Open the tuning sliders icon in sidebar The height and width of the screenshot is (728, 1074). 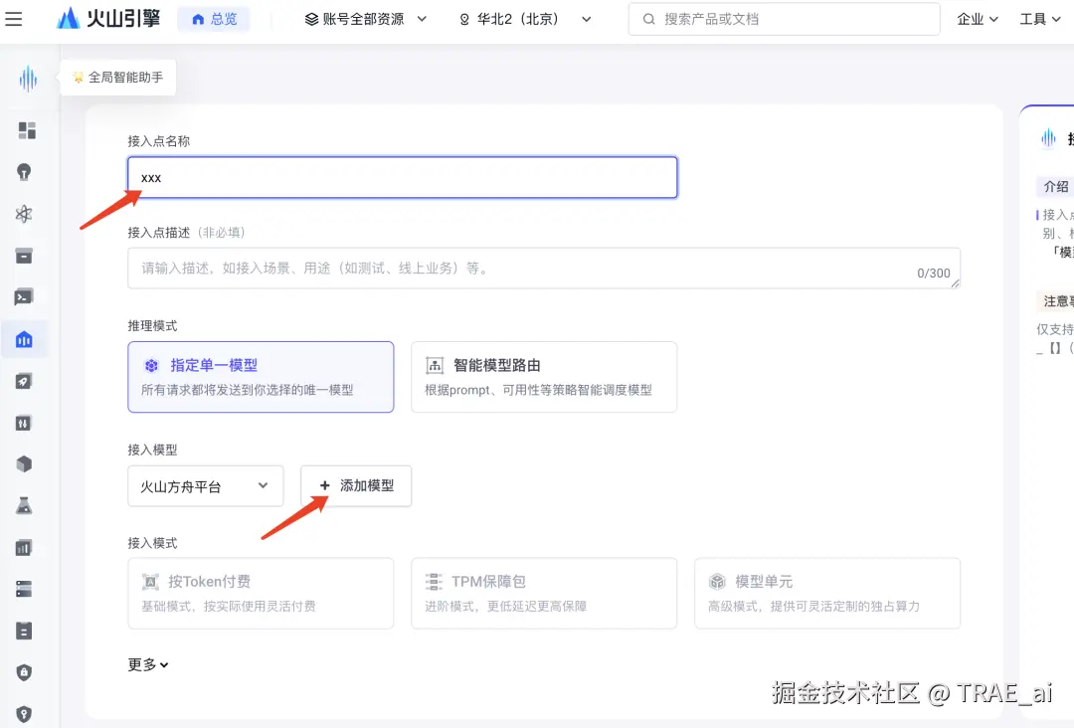(24, 423)
